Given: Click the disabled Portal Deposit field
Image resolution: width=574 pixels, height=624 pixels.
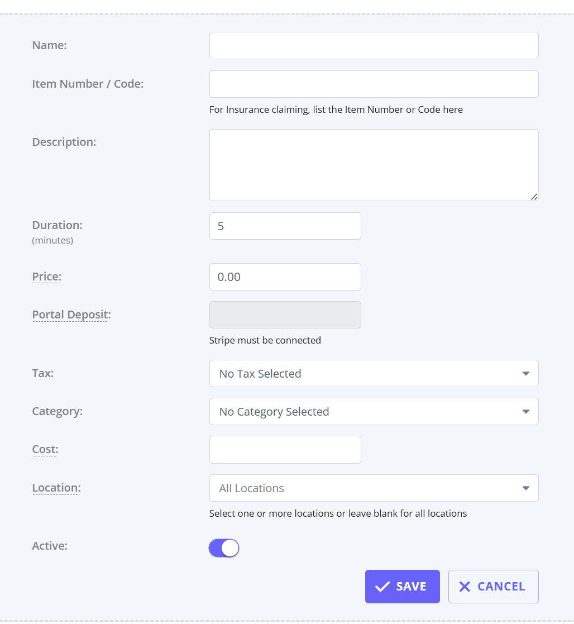Looking at the screenshot, I should [x=285, y=315].
